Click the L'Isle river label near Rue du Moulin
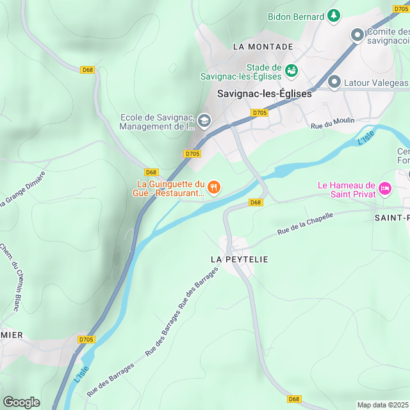Image resolution: width=410 pixels, height=410 pixels. (x=366, y=138)
